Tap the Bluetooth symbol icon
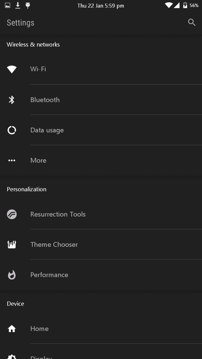202x359 pixels. click(x=12, y=100)
